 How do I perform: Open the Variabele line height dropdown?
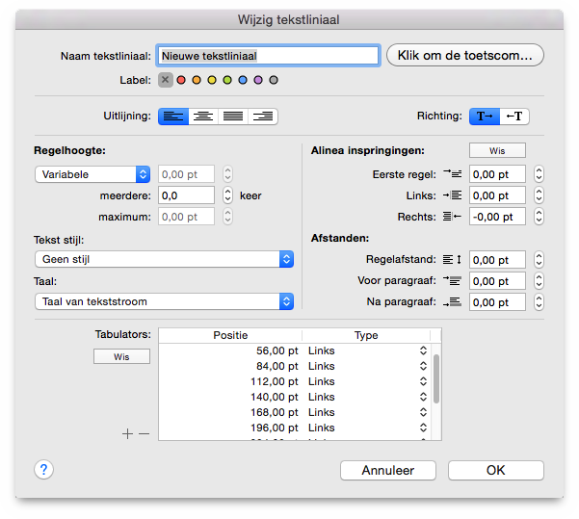click(x=92, y=174)
